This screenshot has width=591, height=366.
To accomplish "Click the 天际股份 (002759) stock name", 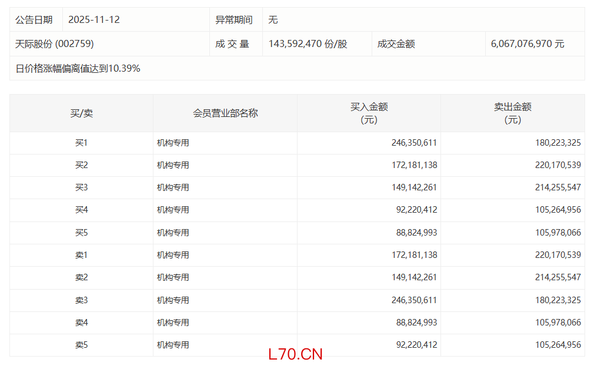I will tap(54, 44).
